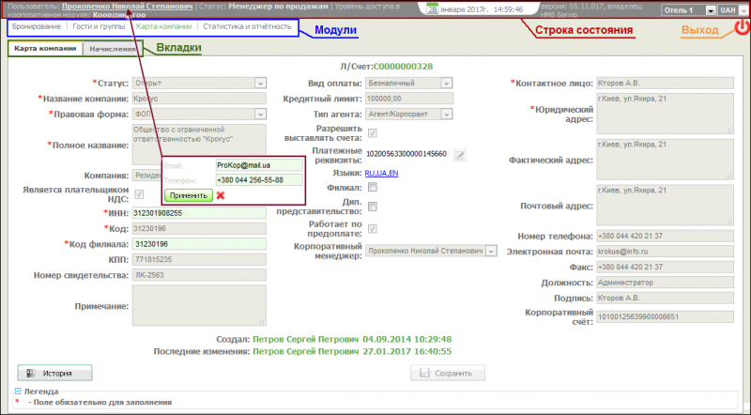The height and width of the screenshot is (415, 751).
Task: Open languages link RU,UA,EN
Action: pyautogui.click(x=381, y=173)
